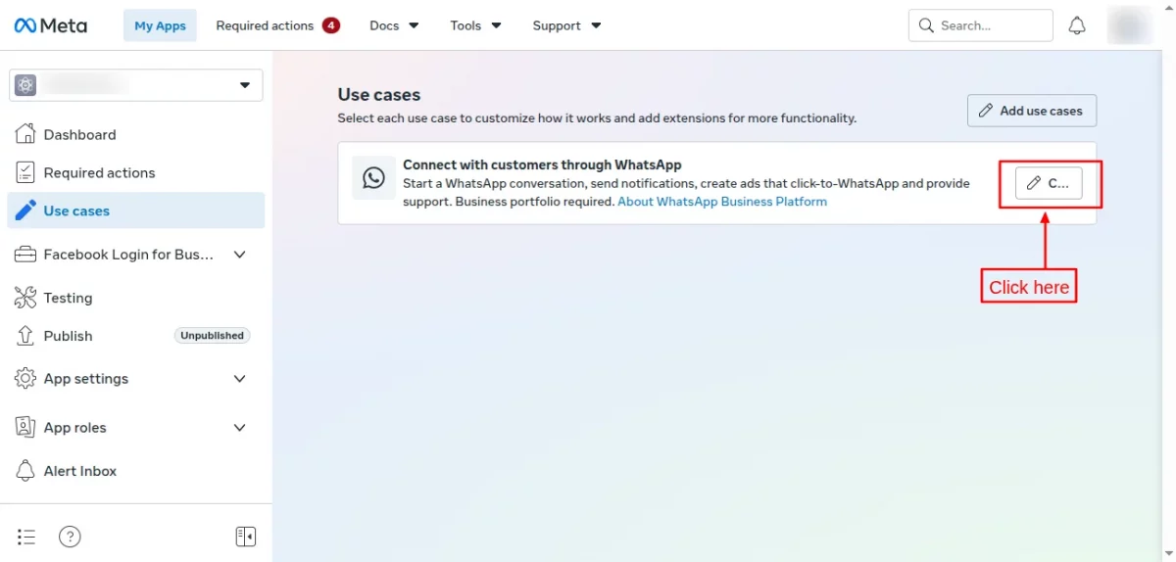
Task: Click the list icon at sidebar bottom
Action: [26, 537]
